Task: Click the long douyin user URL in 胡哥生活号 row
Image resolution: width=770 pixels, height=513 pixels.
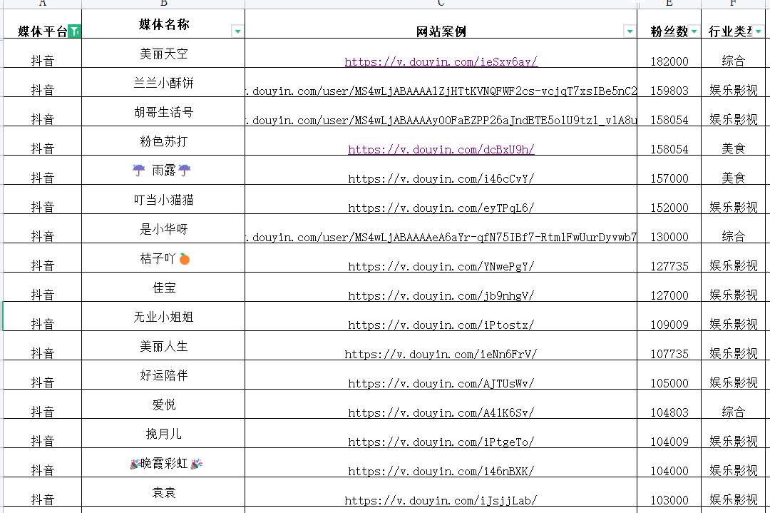Action: coord(441,120)
